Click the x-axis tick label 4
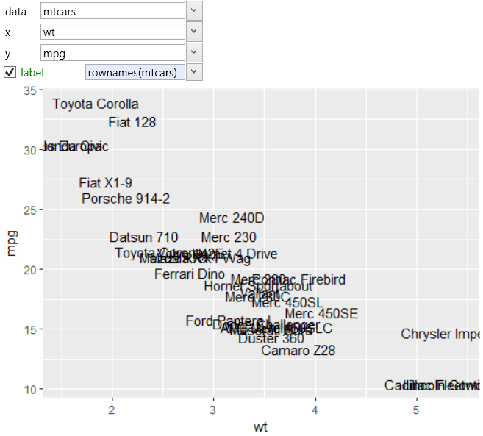 pyautogui.click(x=315, y=410)
